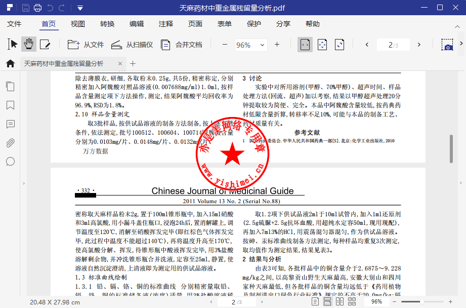This screenshot has height=308, width=466.
Task: Click the print icon in title bar
Action: pos(38,8)
